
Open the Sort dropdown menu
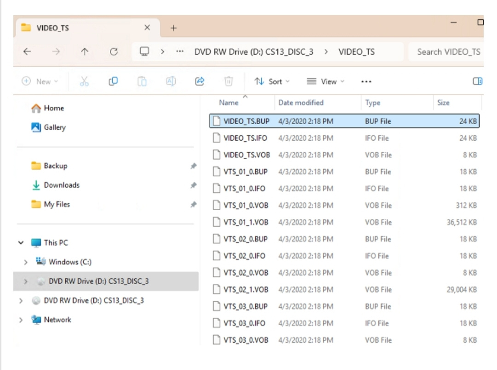[272, 81]
